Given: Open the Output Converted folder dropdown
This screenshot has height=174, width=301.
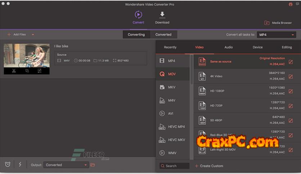Looking at the screenshot, I should [x=66, y=165].
